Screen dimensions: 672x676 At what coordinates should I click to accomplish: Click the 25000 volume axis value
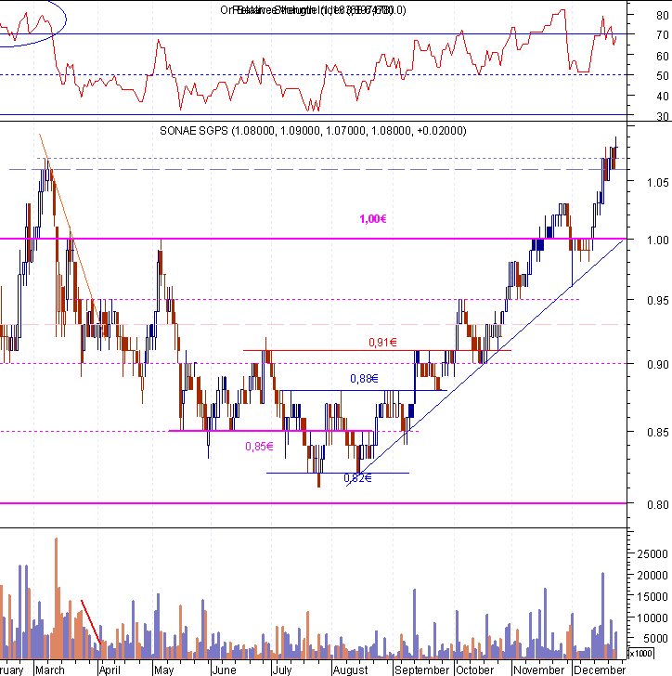click(653, 553)
